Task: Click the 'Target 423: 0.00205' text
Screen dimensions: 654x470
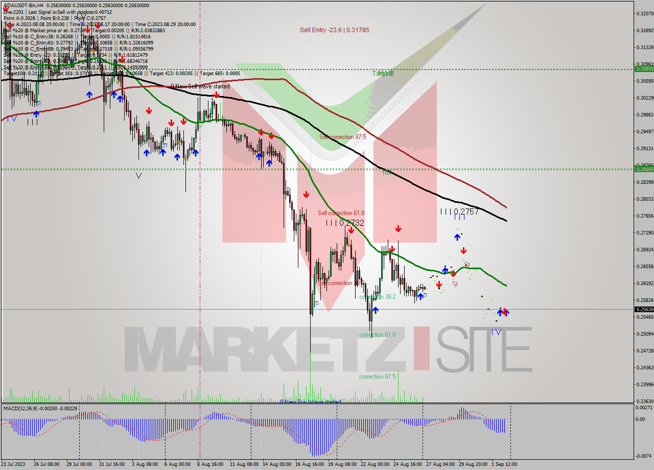Action: (x=171, y=73)
